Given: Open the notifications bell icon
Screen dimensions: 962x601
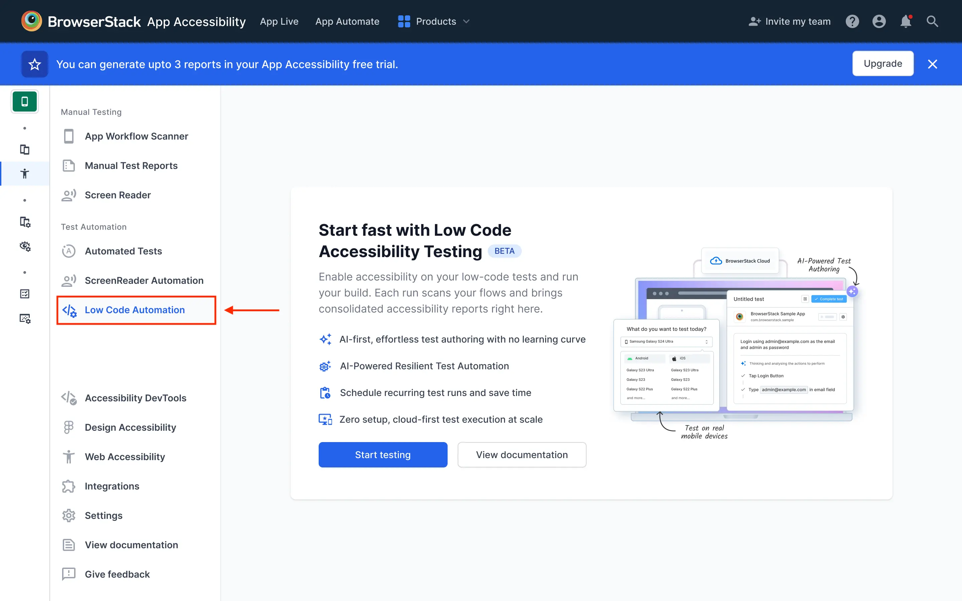Looking at the screenshot, I should tap(906, 21).
